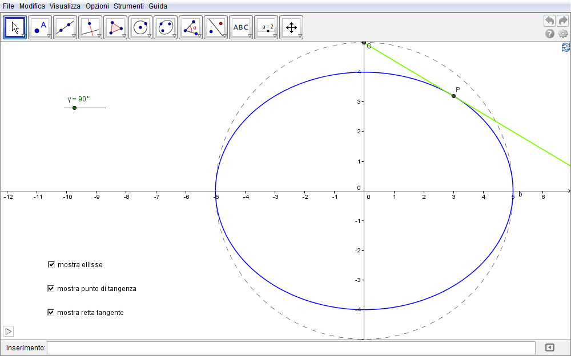Uncheck the 'mostra ellisse' checkbox

51,264
